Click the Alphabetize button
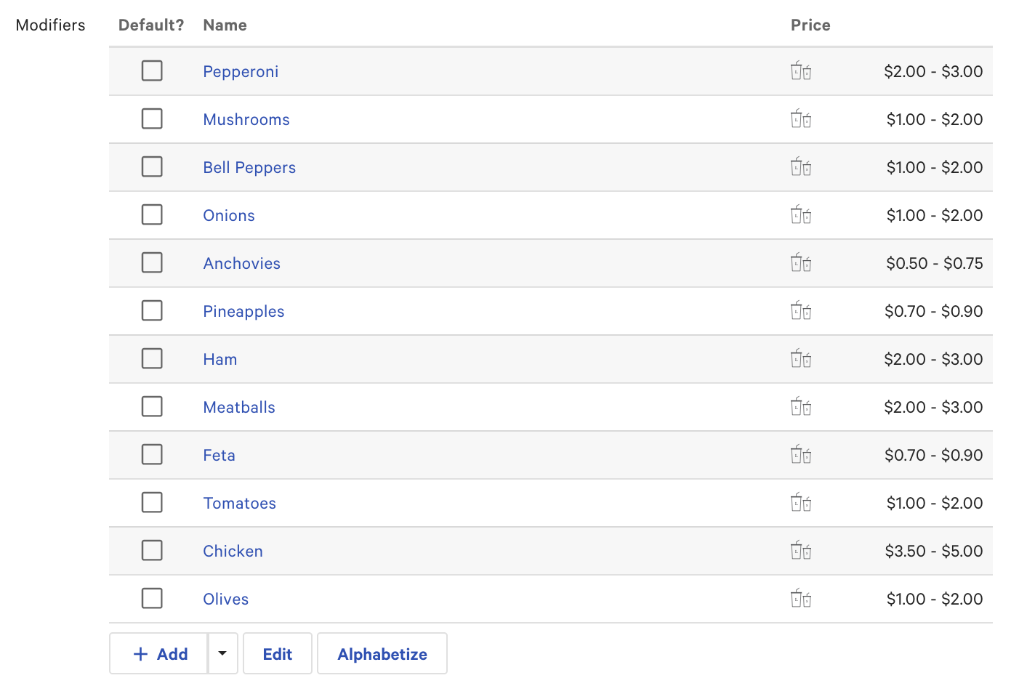The height and width of the screenshot is (686, 1019). tap(382, 653)
